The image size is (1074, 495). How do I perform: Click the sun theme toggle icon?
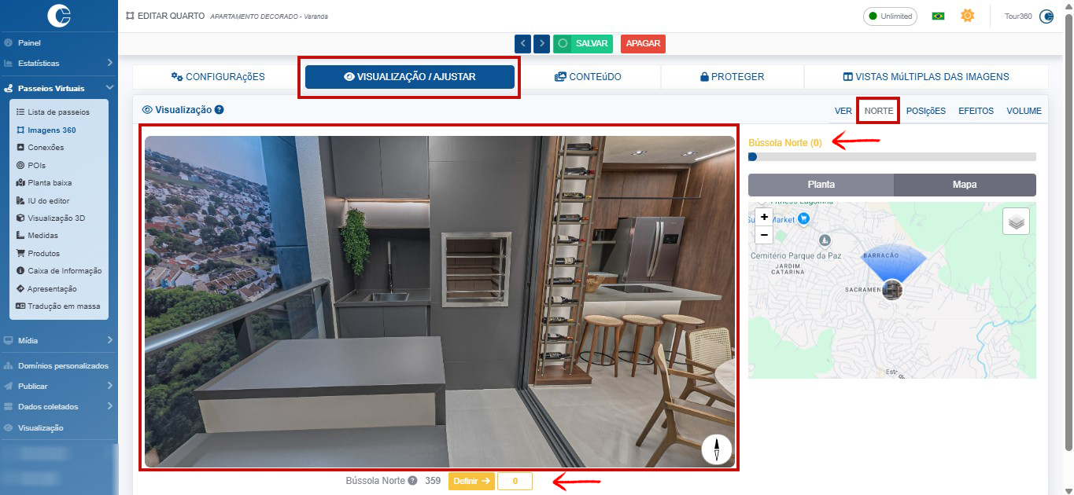(x=967, y=16)
